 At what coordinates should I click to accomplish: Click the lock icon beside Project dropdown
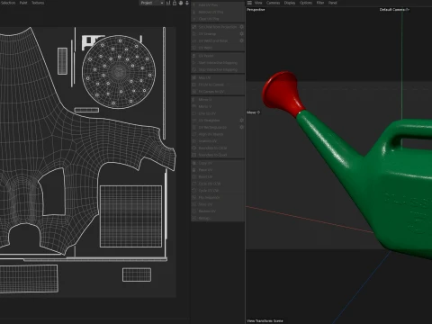[175, 3]
